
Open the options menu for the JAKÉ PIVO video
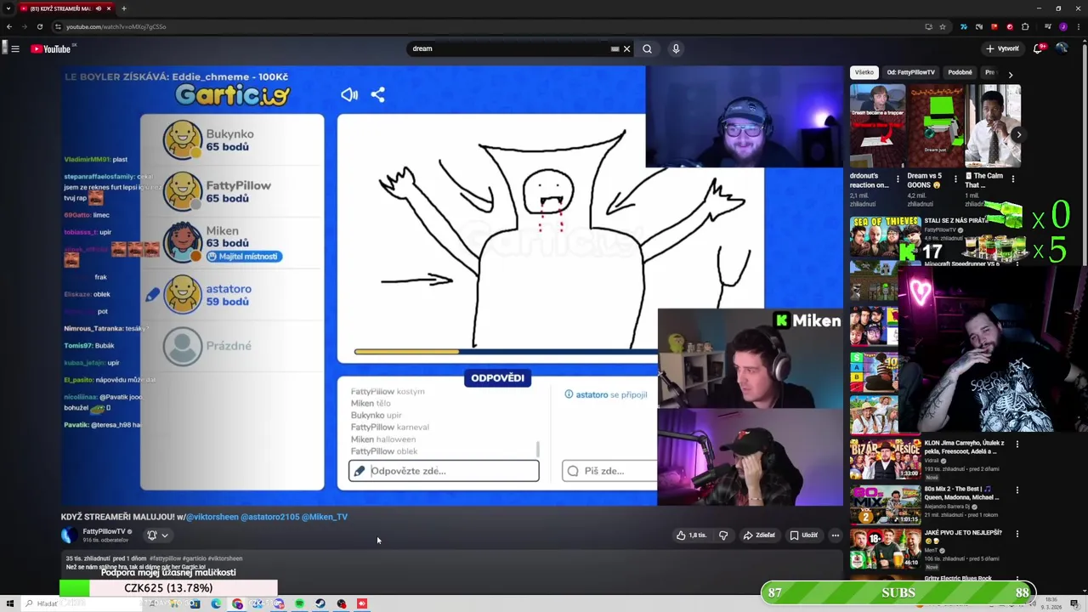pyautogui.click(x=1017, y=534)
